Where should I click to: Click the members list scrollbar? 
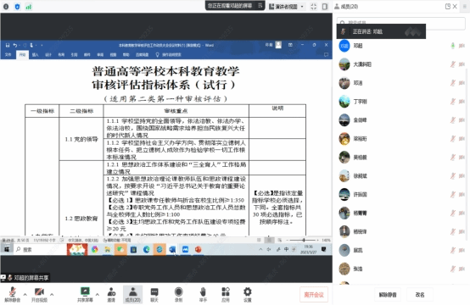pos(467,154)
